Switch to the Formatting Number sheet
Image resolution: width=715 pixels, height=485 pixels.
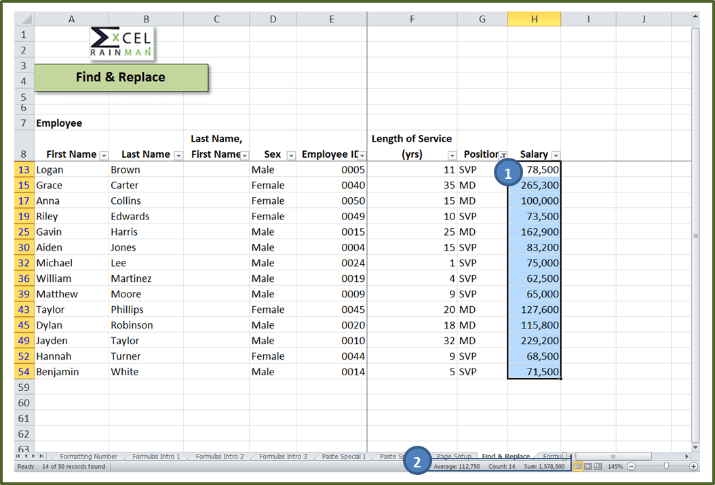click(88, 457)
